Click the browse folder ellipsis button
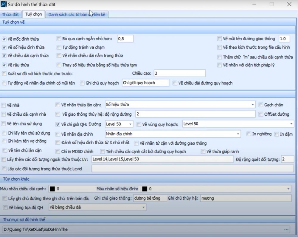Image resolution: width=298 pixels, height=237 pixels. coord(286,229)
